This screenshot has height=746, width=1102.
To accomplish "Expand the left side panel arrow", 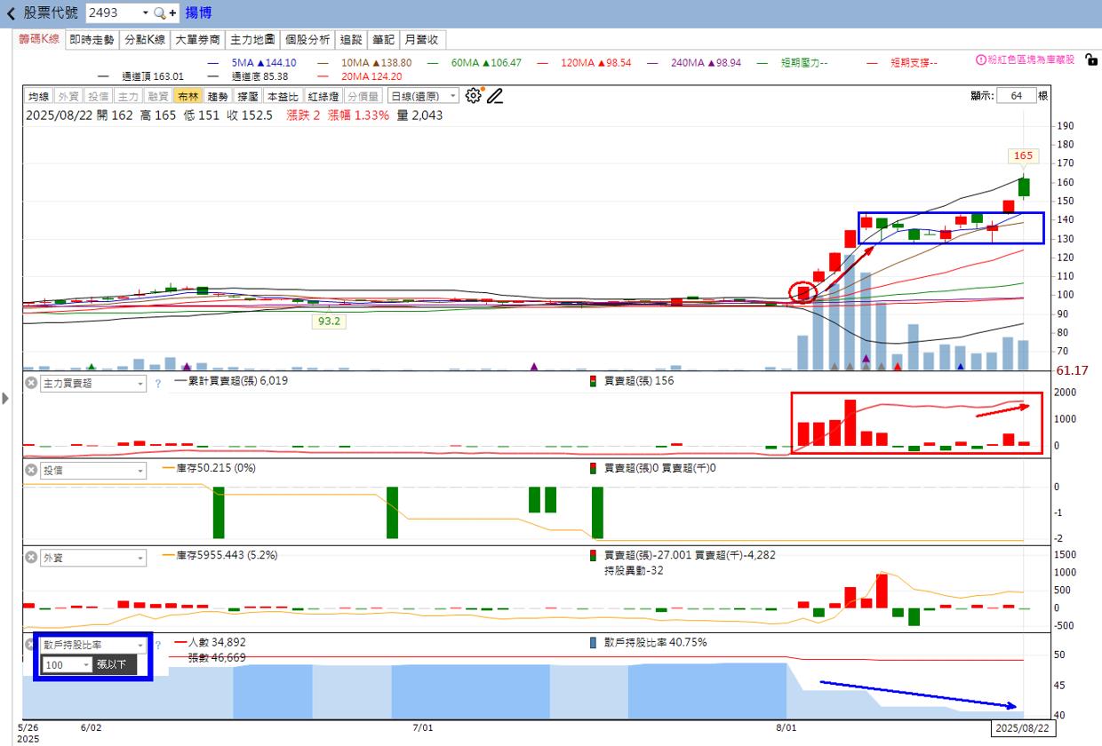I will [x=6, y=399].
